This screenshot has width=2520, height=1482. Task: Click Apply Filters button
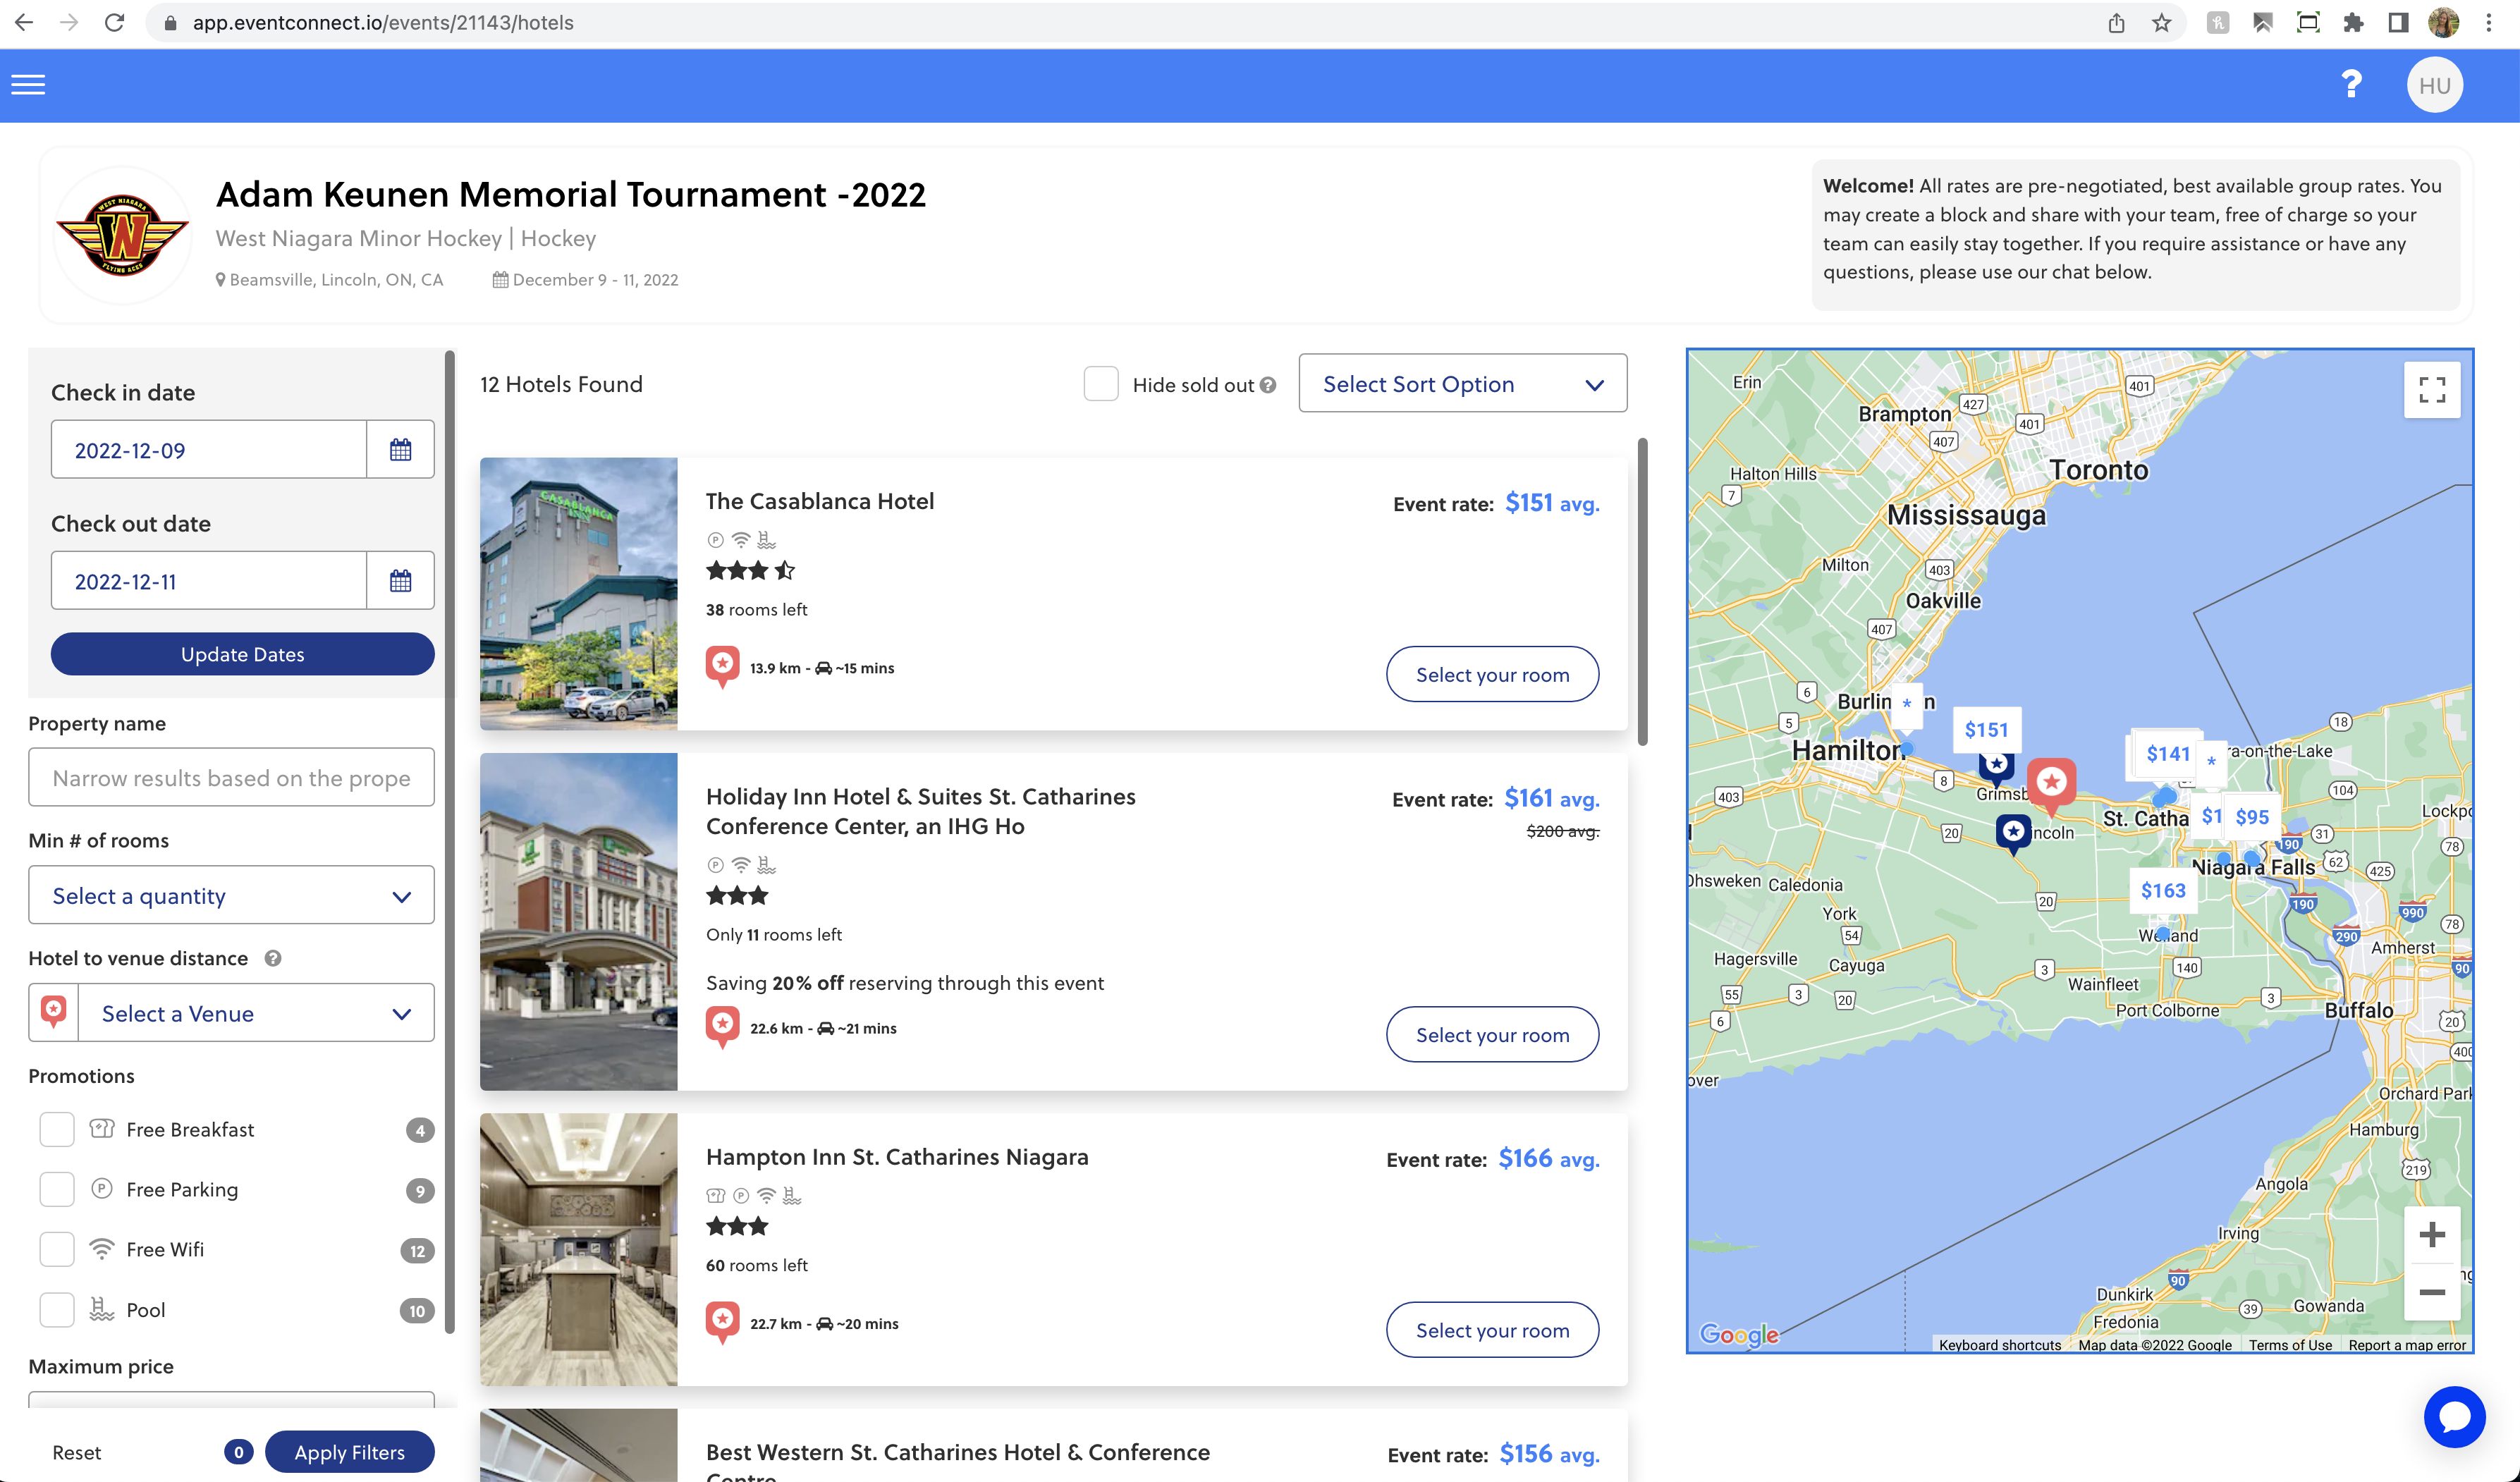click(349, 1452)
